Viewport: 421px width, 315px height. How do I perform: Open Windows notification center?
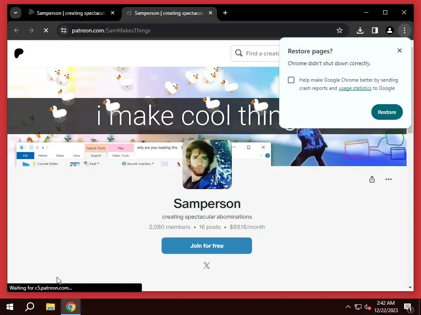click(408, 307)
